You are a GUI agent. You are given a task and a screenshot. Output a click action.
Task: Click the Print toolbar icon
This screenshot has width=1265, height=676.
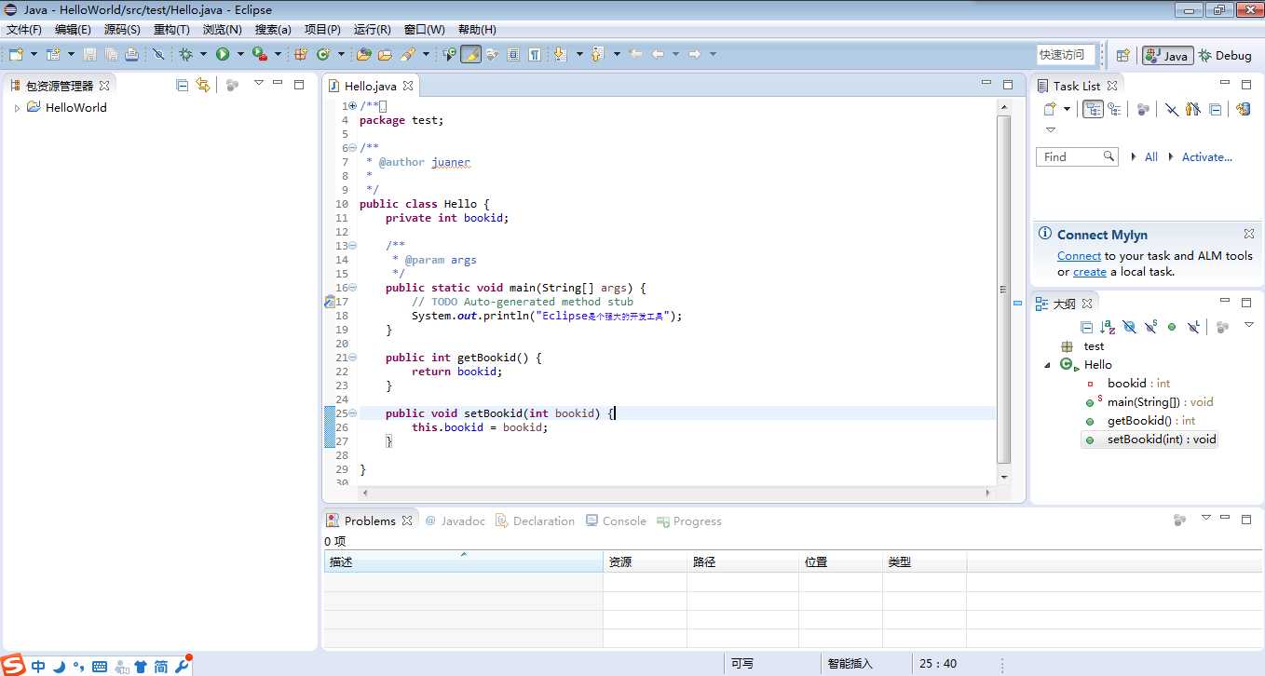pos(131,54)
